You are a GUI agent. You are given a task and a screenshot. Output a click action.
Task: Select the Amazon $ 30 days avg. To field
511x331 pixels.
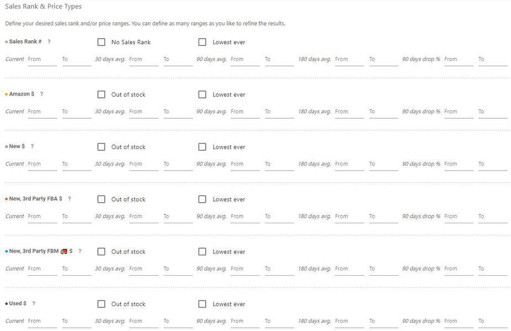click(178, 112)
